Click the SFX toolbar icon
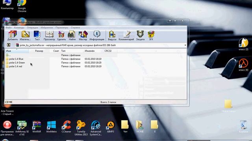252x141 pixels. 151,35
